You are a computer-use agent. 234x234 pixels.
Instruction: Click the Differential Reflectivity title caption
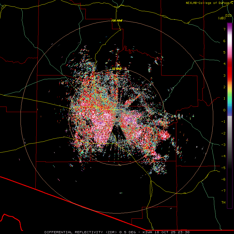point(117,232)
